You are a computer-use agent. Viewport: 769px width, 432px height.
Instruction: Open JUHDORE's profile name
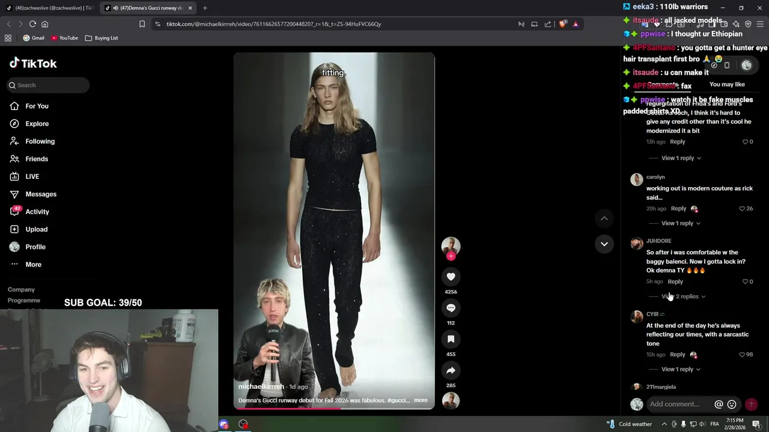[x=658, y=241]
